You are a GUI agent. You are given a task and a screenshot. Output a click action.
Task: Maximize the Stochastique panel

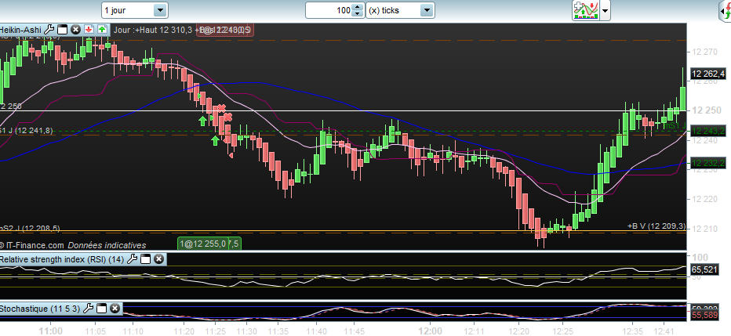point(101,308)
